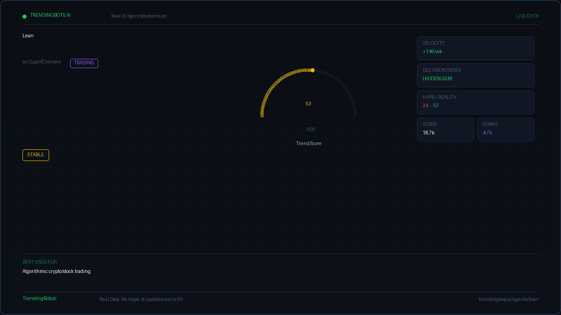
Task: Click the HIDDEN GEM value
Action: click(x=437, y=79)
